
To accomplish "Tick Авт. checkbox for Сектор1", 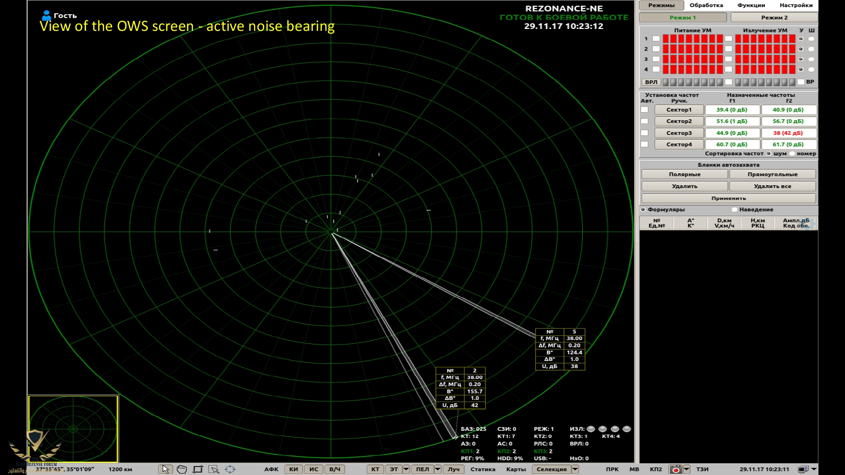I will point(644,110).
